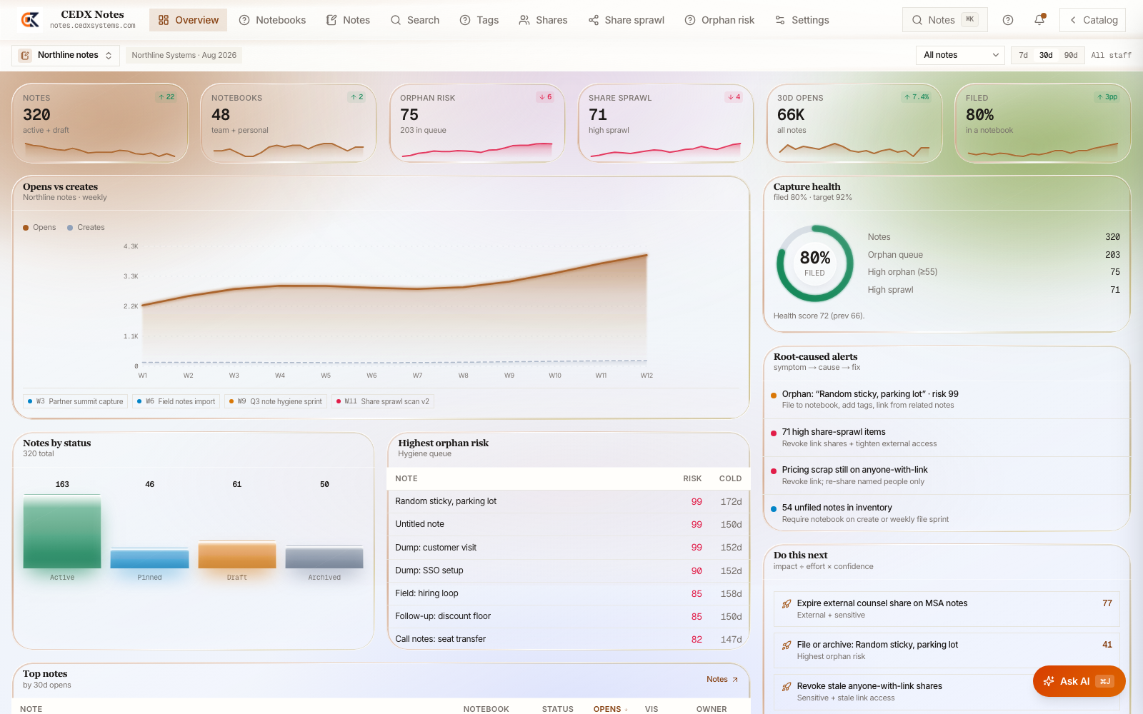This screenshot has width=1143, height=714.
Task: Click the Field: hiring loop row
Action: (x=568, y=593)
